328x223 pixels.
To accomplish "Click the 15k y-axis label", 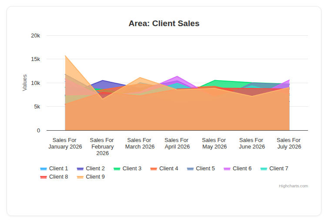I will coord(36,59).
